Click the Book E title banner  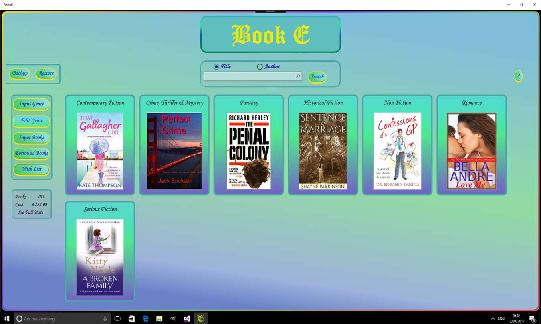click(270, 34)
